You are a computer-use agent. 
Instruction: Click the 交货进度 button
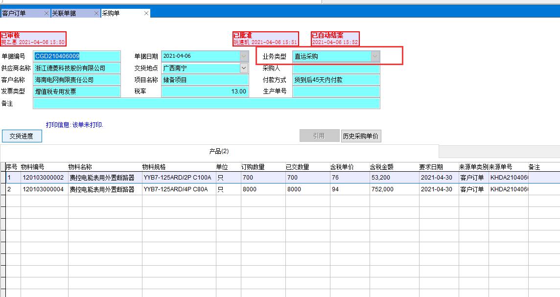[x=22, y=136]
